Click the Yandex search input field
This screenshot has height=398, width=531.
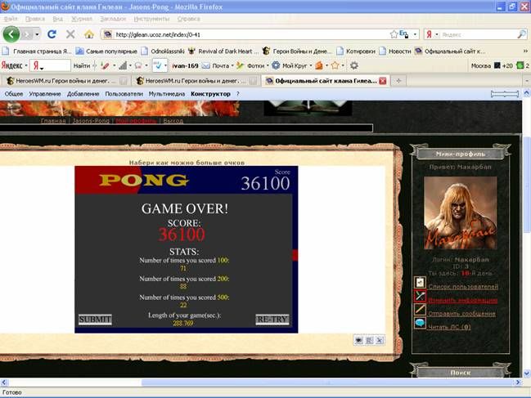(x=478, y=34)
